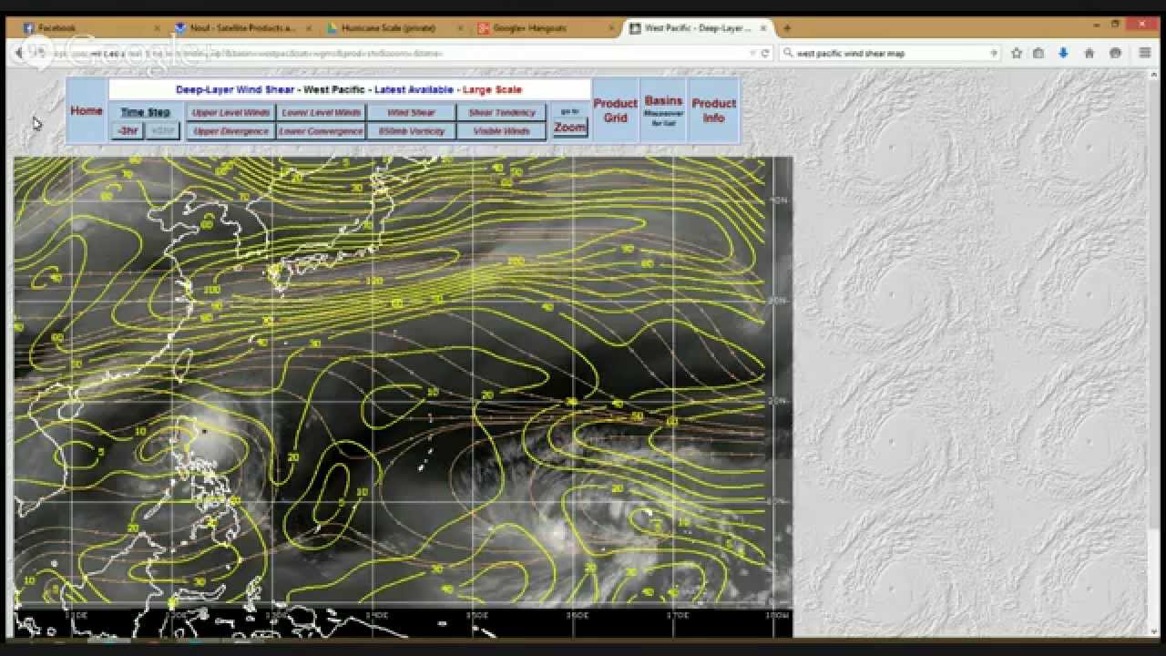1166x656 pixels.
Task: Click the magnifier icon in the search box
Action: tap(788, 54)
